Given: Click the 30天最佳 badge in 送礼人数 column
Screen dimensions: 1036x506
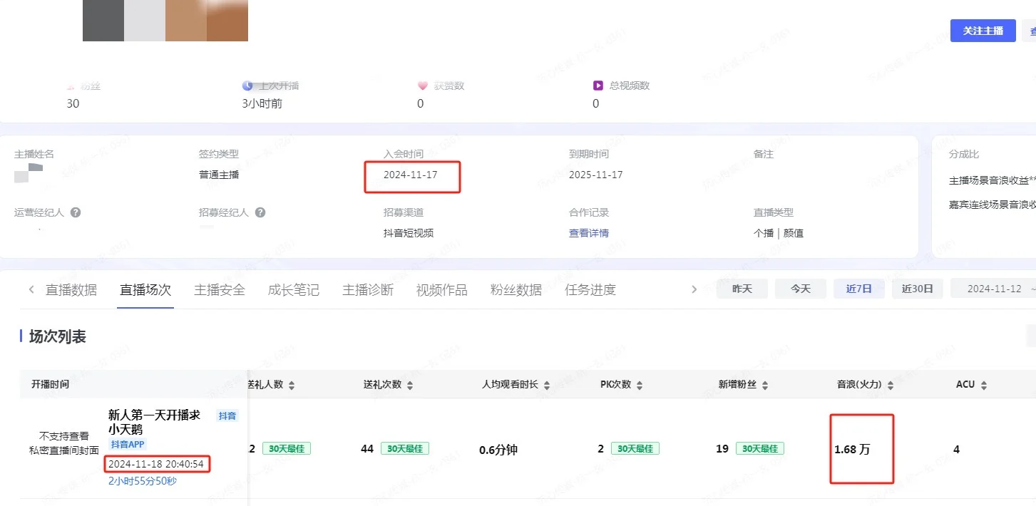Looking at the screenshot, I should (x=287, y=449).
